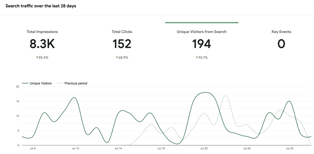Click the heading Search traffic over the last 28 days
Image resolution: width=314 pixels, height=154 pixels.
coord(41,6)
